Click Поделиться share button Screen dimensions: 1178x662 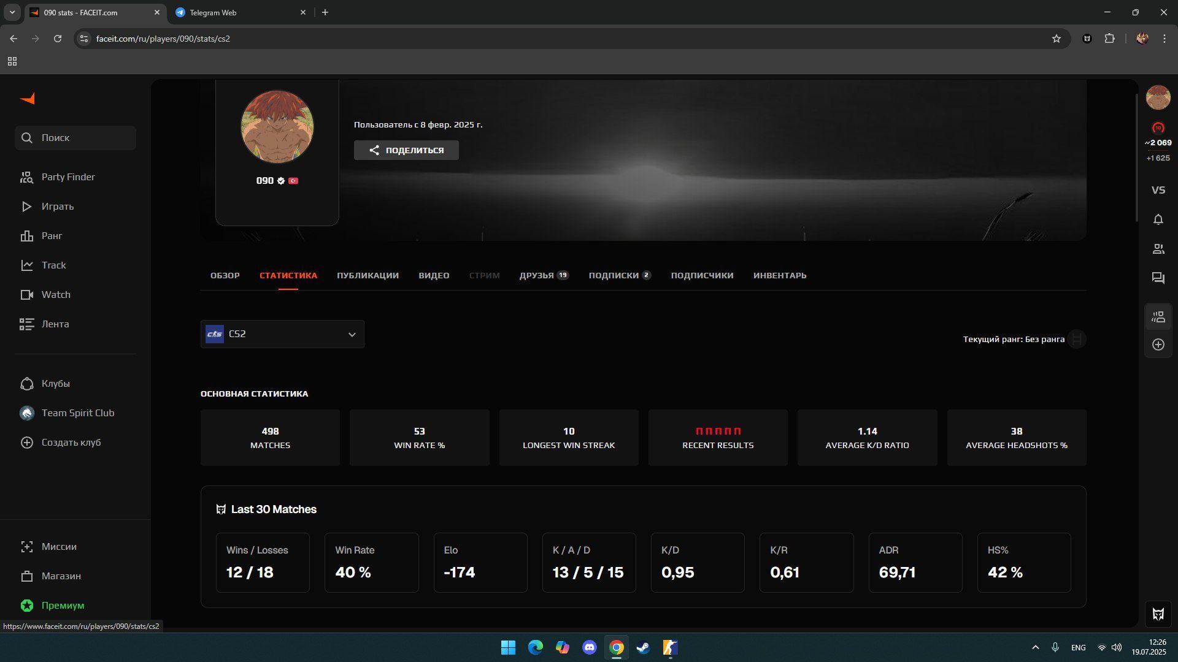tap(406, 150)
